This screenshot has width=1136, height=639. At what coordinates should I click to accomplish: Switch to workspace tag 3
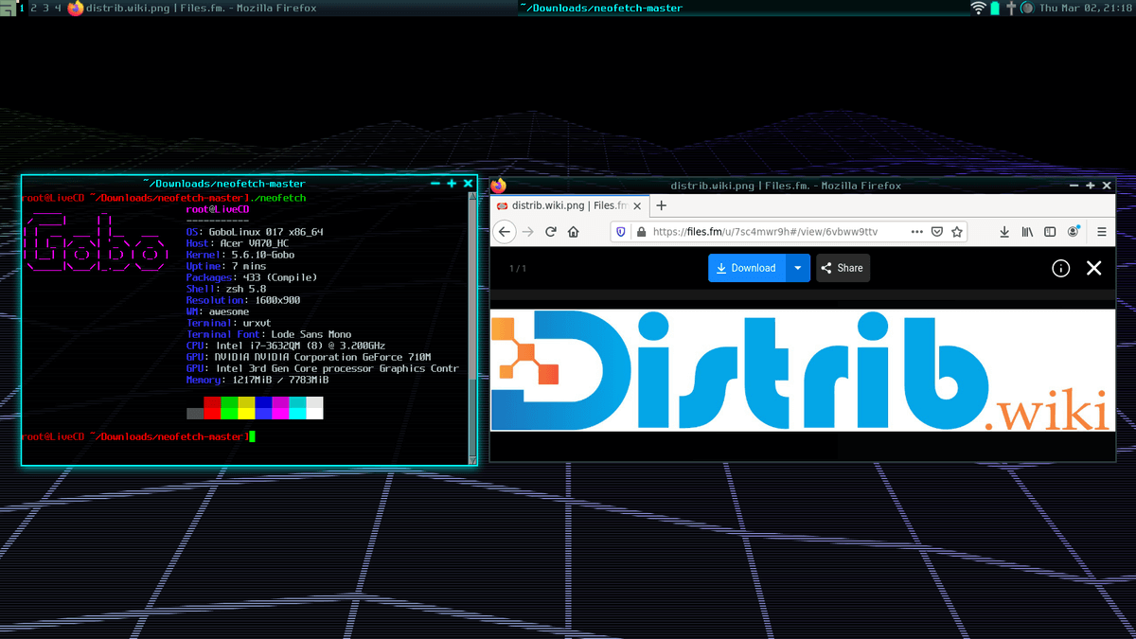pyautogui.click(x=45, y=8)
